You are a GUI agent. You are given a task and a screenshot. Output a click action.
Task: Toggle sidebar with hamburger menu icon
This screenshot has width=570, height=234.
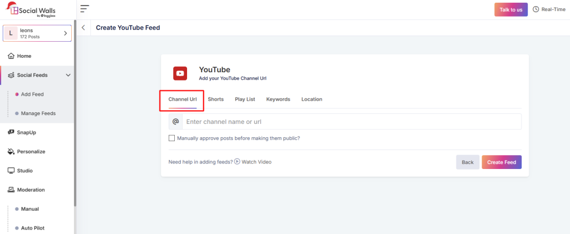(85, 9)
